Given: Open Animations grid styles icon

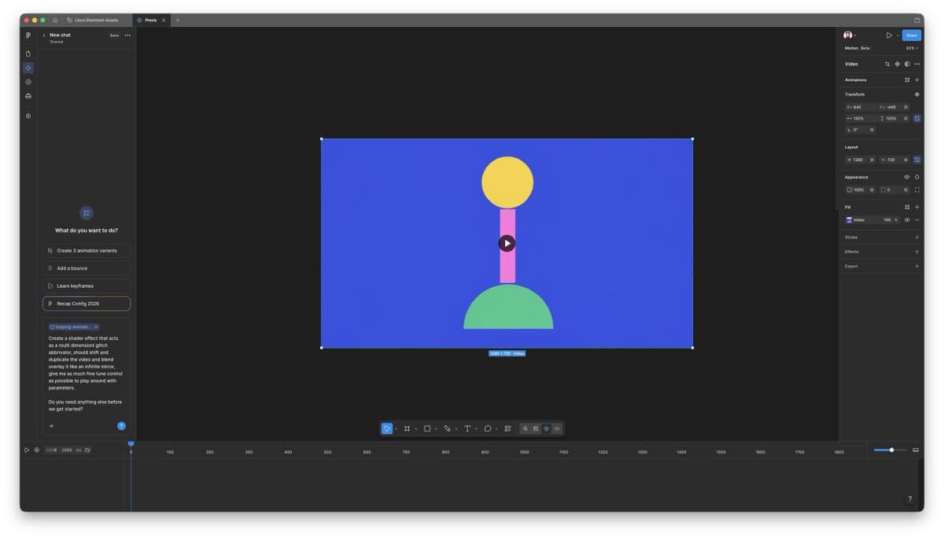Looking at the screenshot, I should pos(907,79).
